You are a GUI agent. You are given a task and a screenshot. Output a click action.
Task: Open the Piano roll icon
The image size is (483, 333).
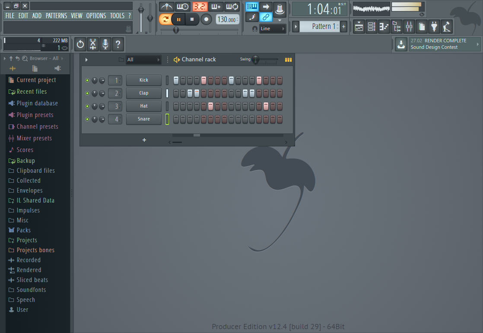(383, 26)
